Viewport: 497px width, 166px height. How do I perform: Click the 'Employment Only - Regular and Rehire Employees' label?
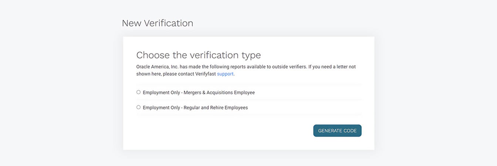pyautogui.click(x=195, y=108)
